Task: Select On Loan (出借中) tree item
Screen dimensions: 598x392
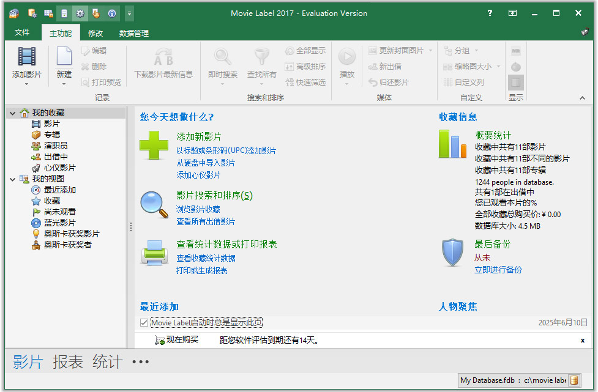Action: point(56,157)
